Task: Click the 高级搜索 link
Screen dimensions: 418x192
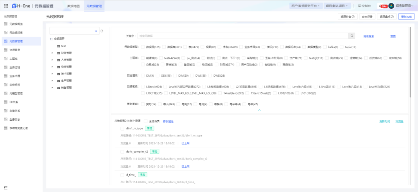Action: pyautogui.click(x=368, y=36)
